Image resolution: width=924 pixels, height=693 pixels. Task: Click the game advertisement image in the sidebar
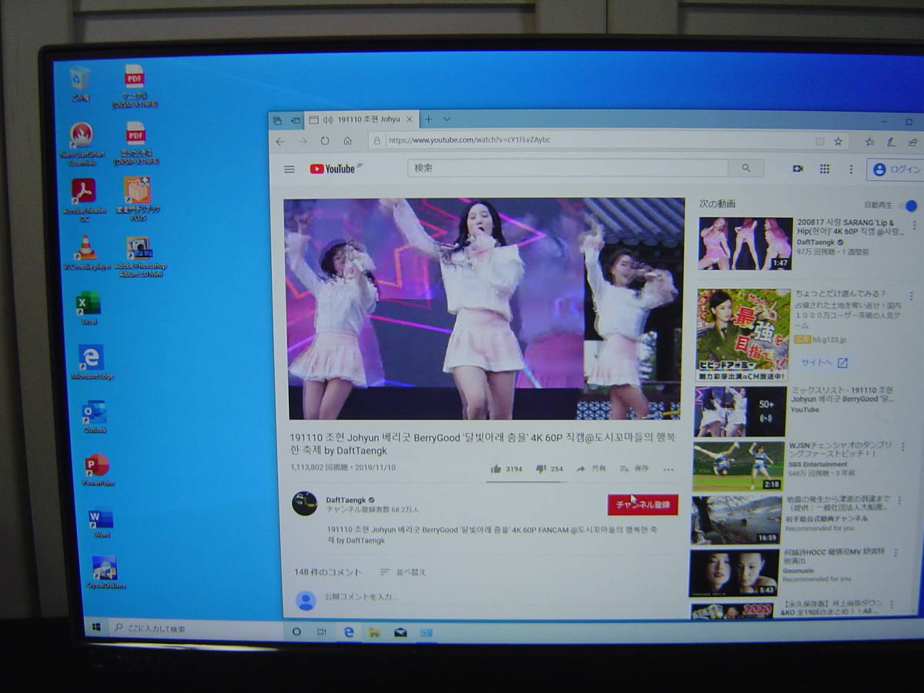click(x=743, y=335)
